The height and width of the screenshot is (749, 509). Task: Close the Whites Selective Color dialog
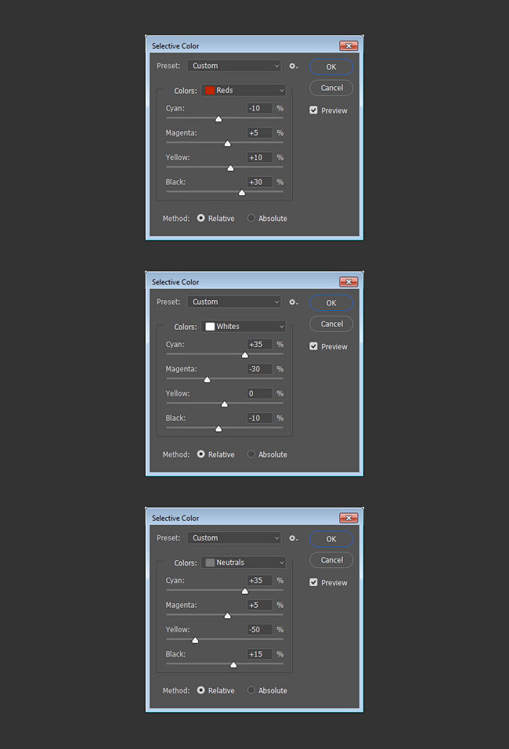point(348,282)
